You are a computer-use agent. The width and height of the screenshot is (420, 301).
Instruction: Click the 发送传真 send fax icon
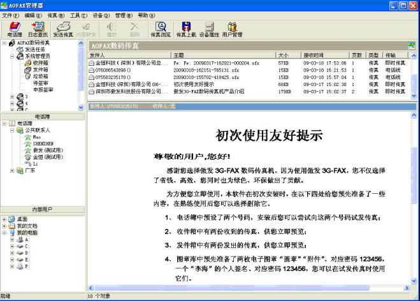[63, 27]
